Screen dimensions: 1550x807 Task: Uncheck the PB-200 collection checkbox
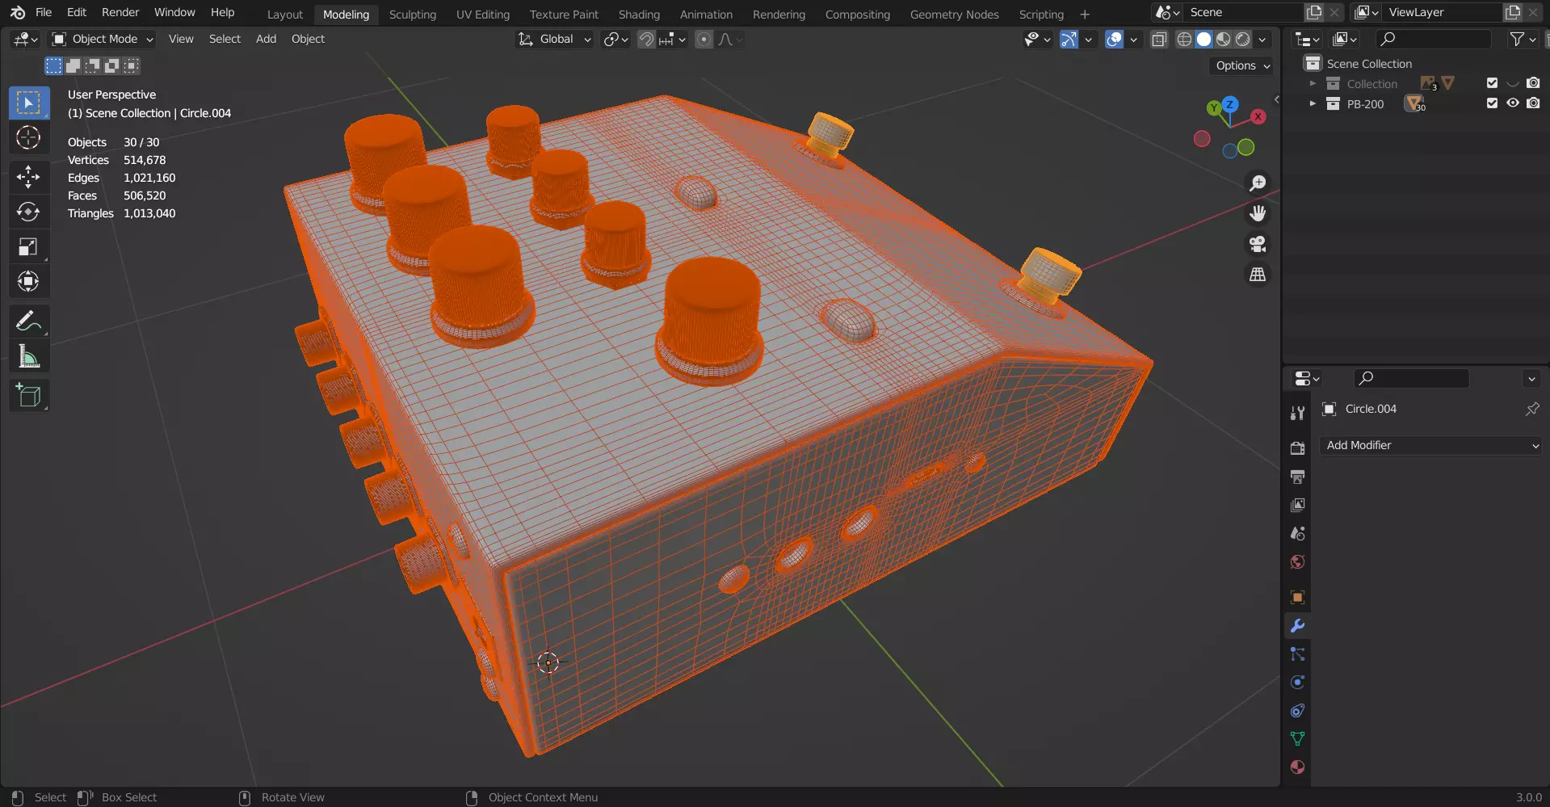(1492, 103)
